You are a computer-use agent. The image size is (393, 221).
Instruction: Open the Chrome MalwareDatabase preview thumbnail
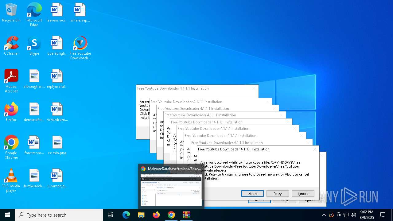171,187
